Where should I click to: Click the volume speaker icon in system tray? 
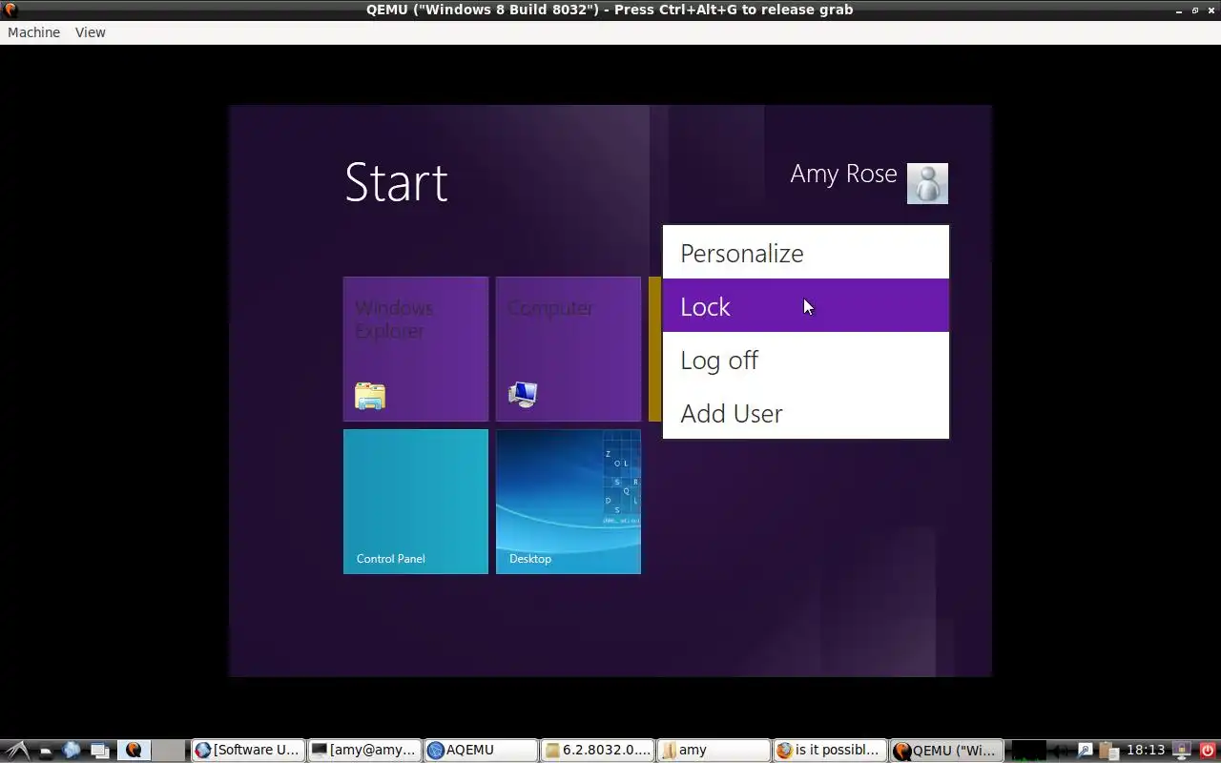[x=1060, y=751]
